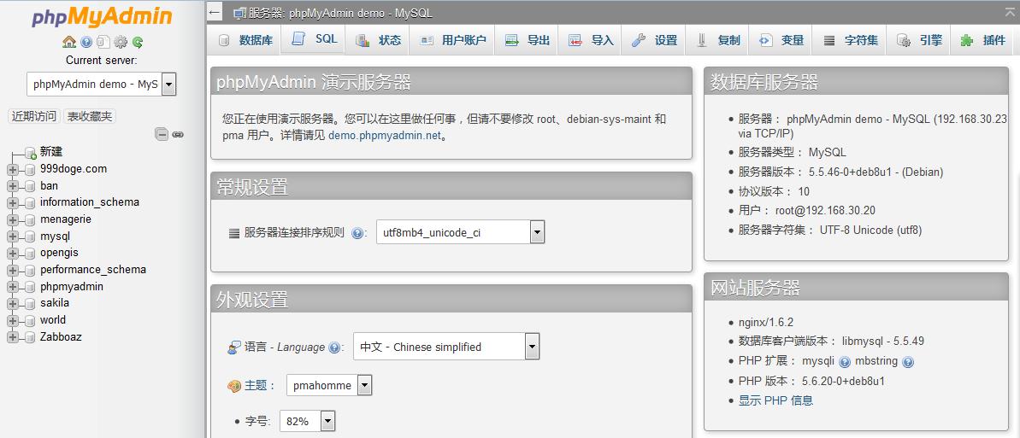
Task: Select the opengis database name
Action: (59, 253)
